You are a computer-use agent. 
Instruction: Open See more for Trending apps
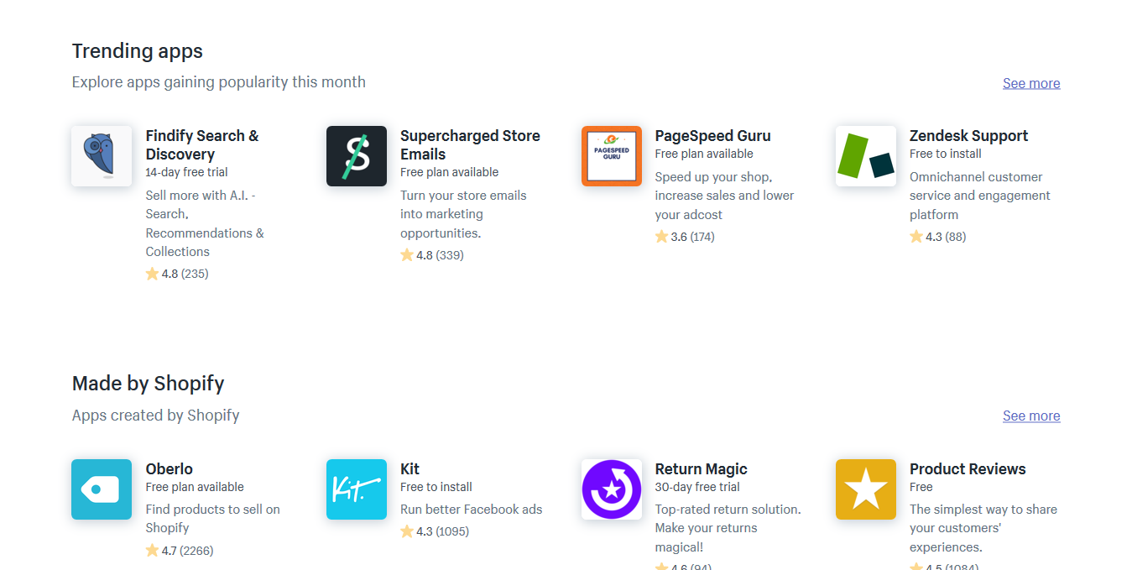click(x=1031, y=83)
